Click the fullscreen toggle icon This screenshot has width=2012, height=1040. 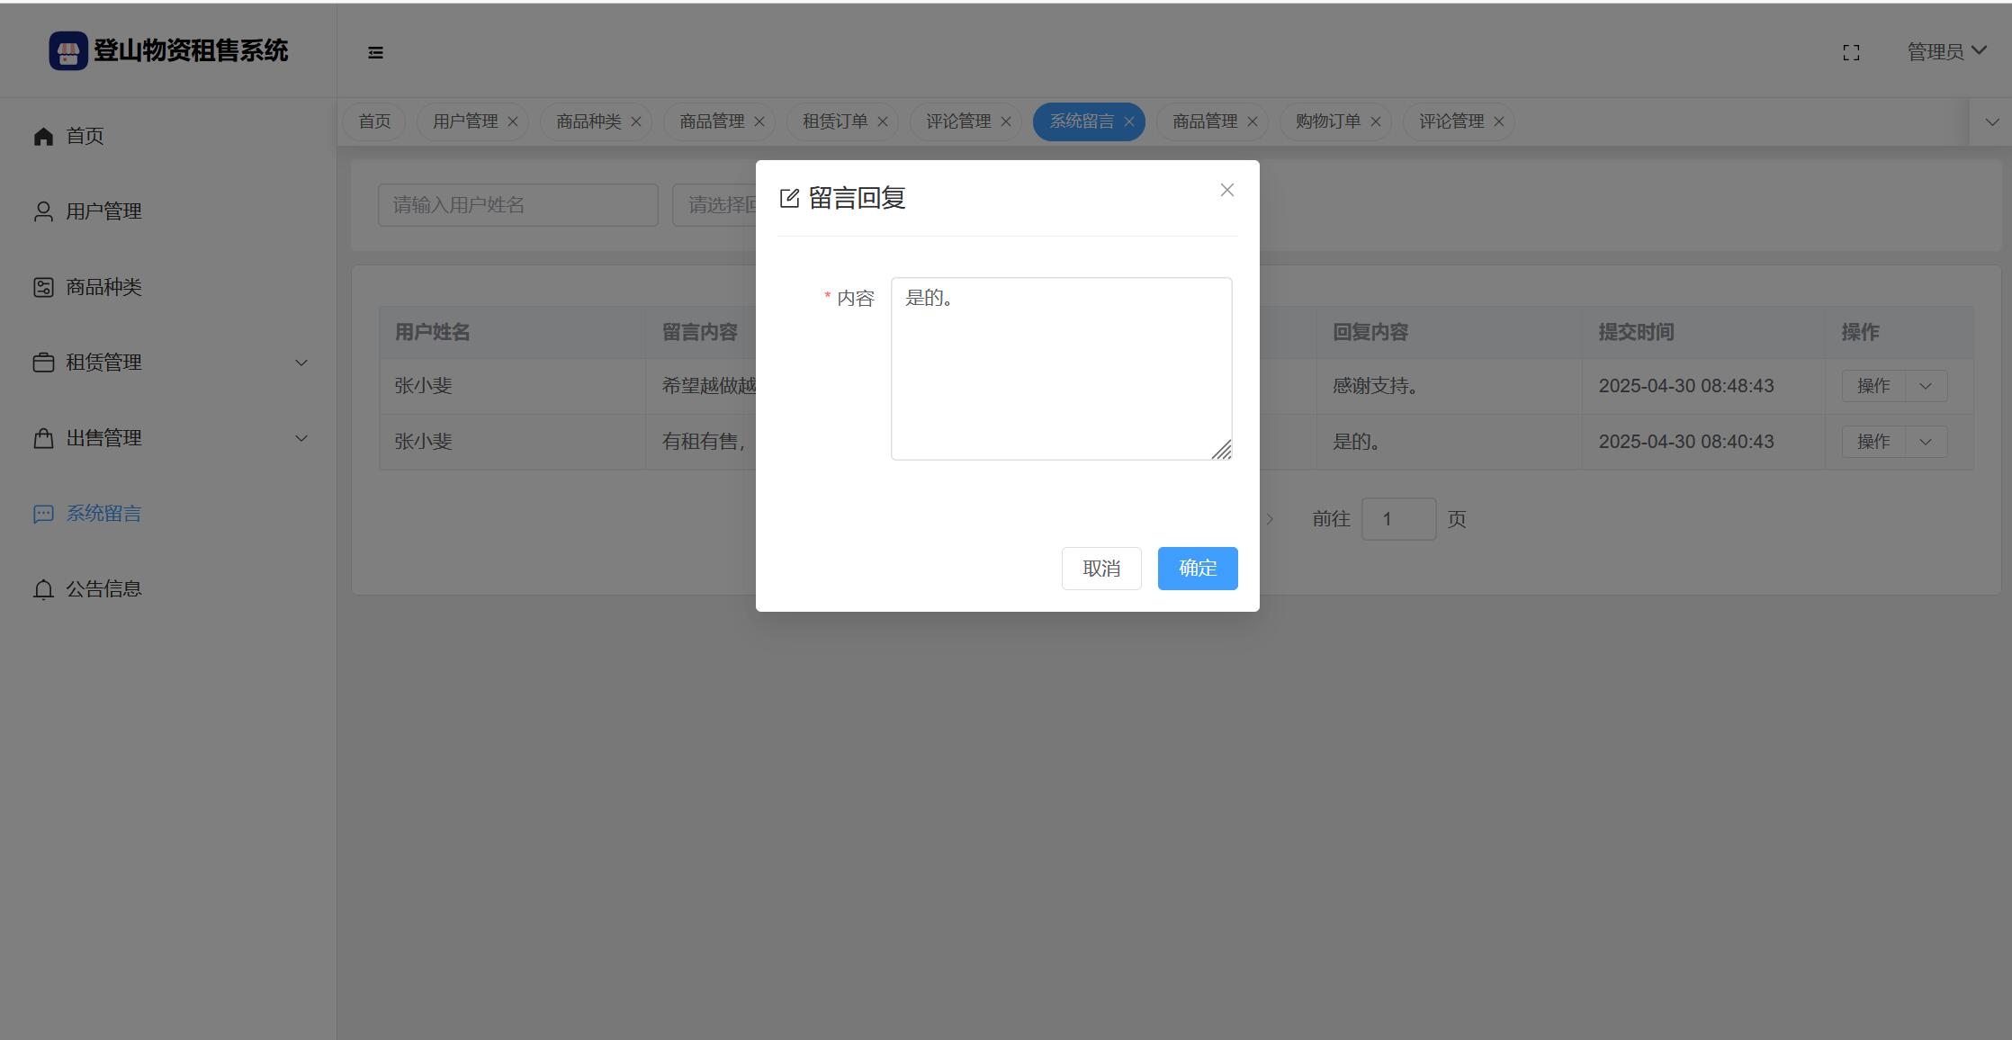1851,53
